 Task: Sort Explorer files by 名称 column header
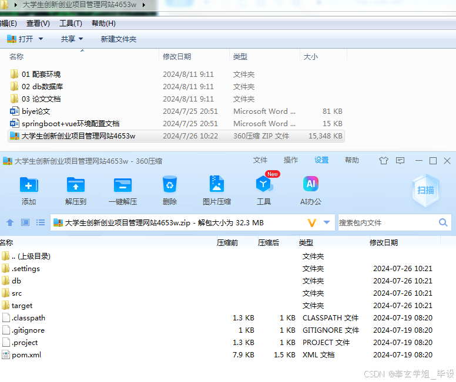click(16, 57)
